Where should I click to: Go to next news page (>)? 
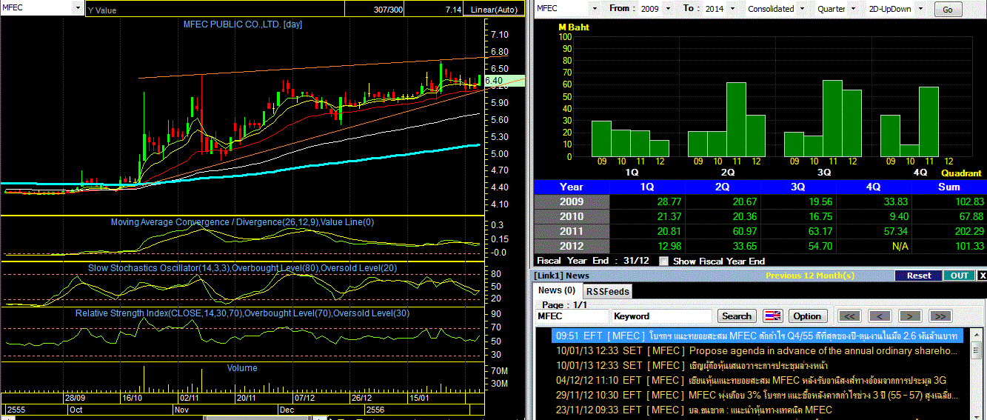(x=909, y=316)
